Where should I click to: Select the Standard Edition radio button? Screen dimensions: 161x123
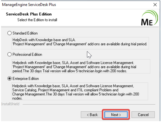pyautogui.click(x=10, y=33)
